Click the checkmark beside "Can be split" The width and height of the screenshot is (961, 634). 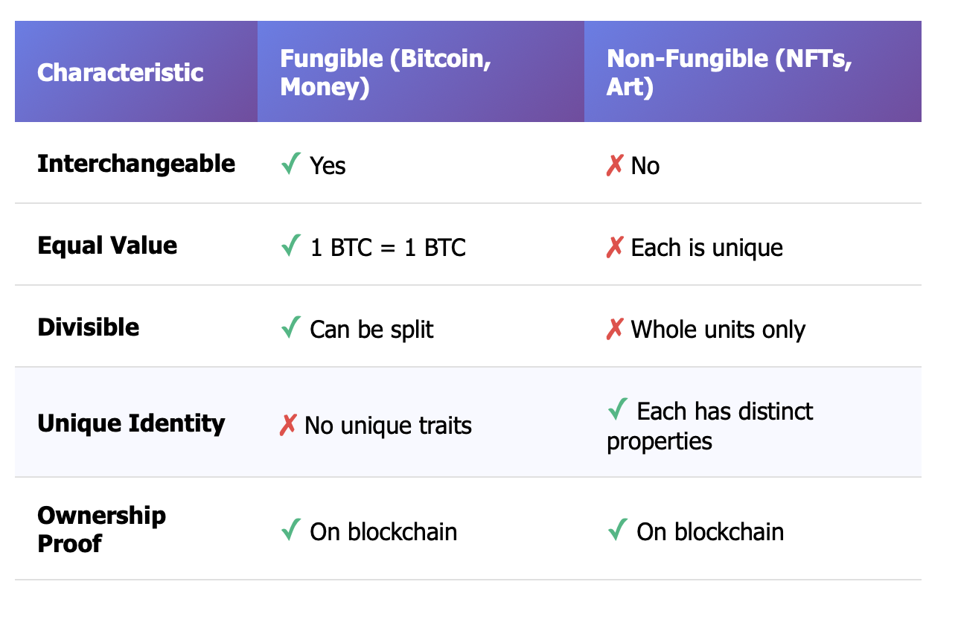(x=291, y=327)
